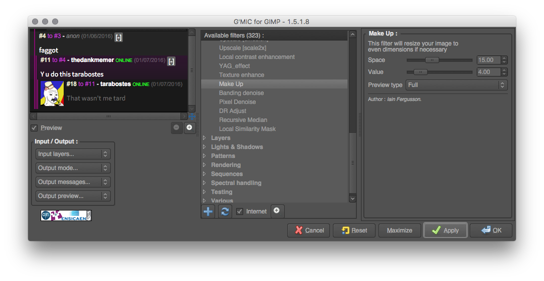Toggle the Preview checkbox

point(34,128)
